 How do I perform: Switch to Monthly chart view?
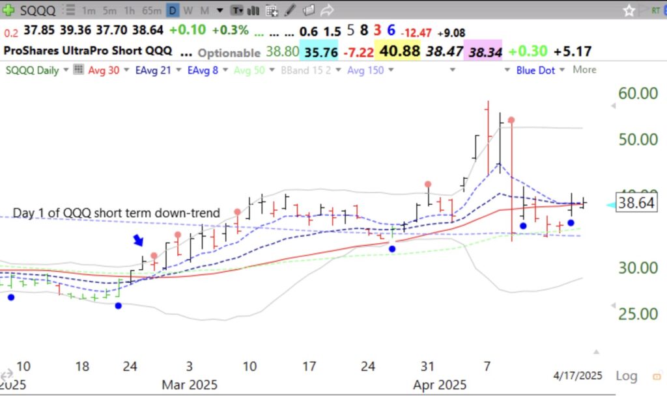(x=204, y=10)
